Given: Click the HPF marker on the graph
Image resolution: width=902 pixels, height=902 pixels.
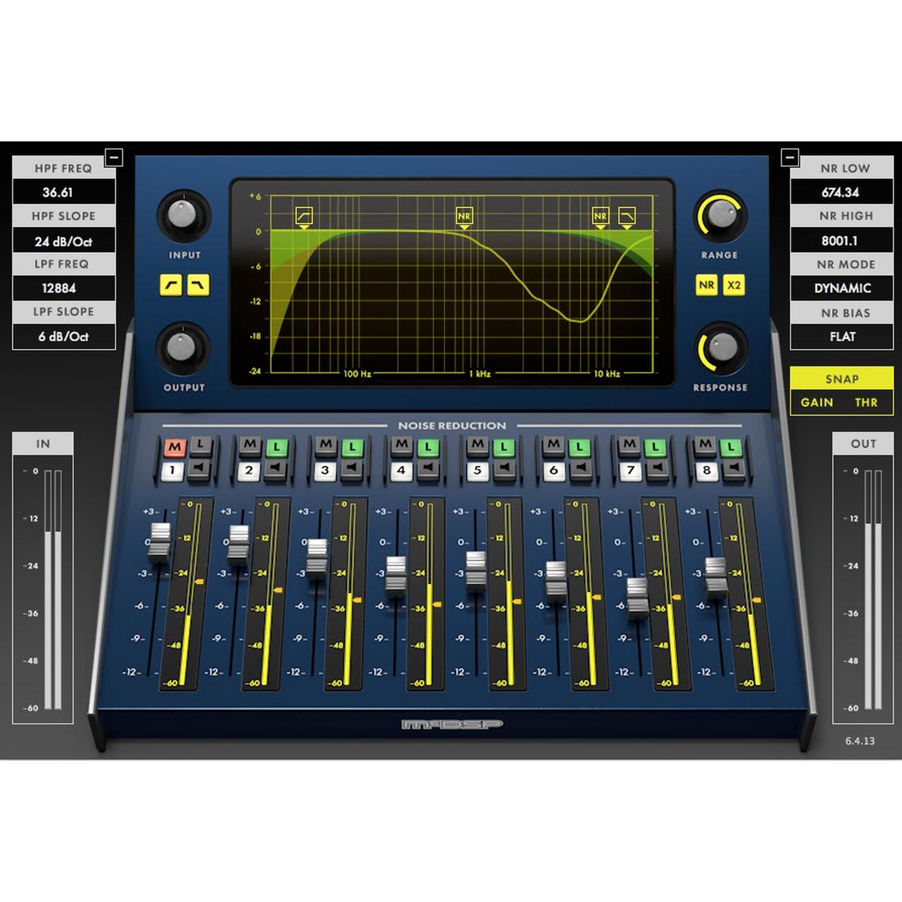Looking at the screenshot, I should 304,216.
